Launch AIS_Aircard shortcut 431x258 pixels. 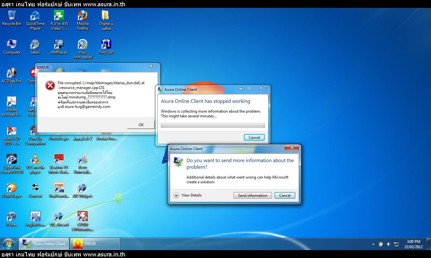(x=59, y=219)
